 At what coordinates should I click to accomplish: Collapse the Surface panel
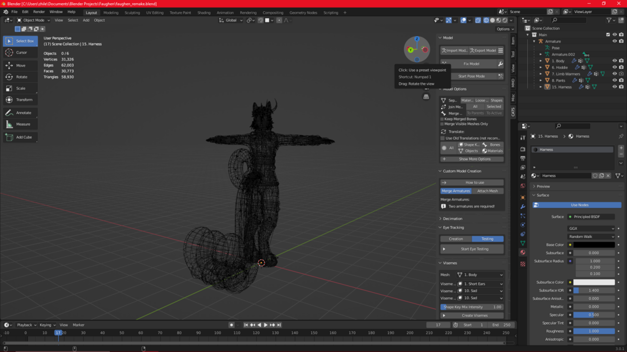[543, 195]
